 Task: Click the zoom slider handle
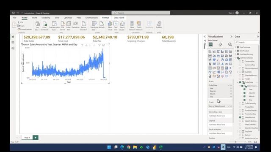pyautogui.click(x=236, y=142)
